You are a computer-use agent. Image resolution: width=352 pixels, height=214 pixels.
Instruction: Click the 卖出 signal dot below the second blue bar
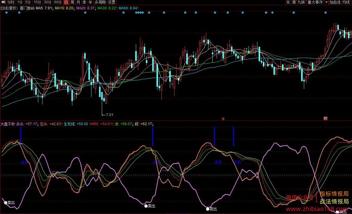tap(146, 206)
